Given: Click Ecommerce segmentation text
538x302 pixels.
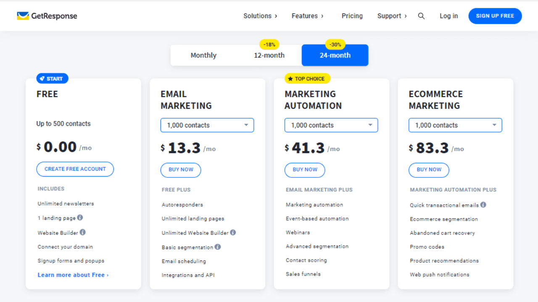Looking at the screenshot, I should coord(444,219).
